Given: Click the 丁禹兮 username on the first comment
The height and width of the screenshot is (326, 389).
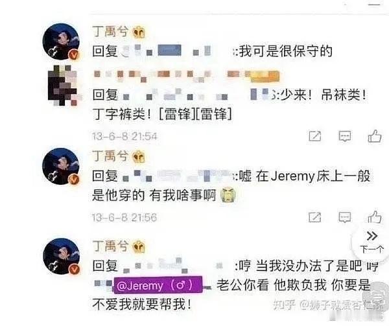Looking at the screenshot, I should [x=110, y=32].
